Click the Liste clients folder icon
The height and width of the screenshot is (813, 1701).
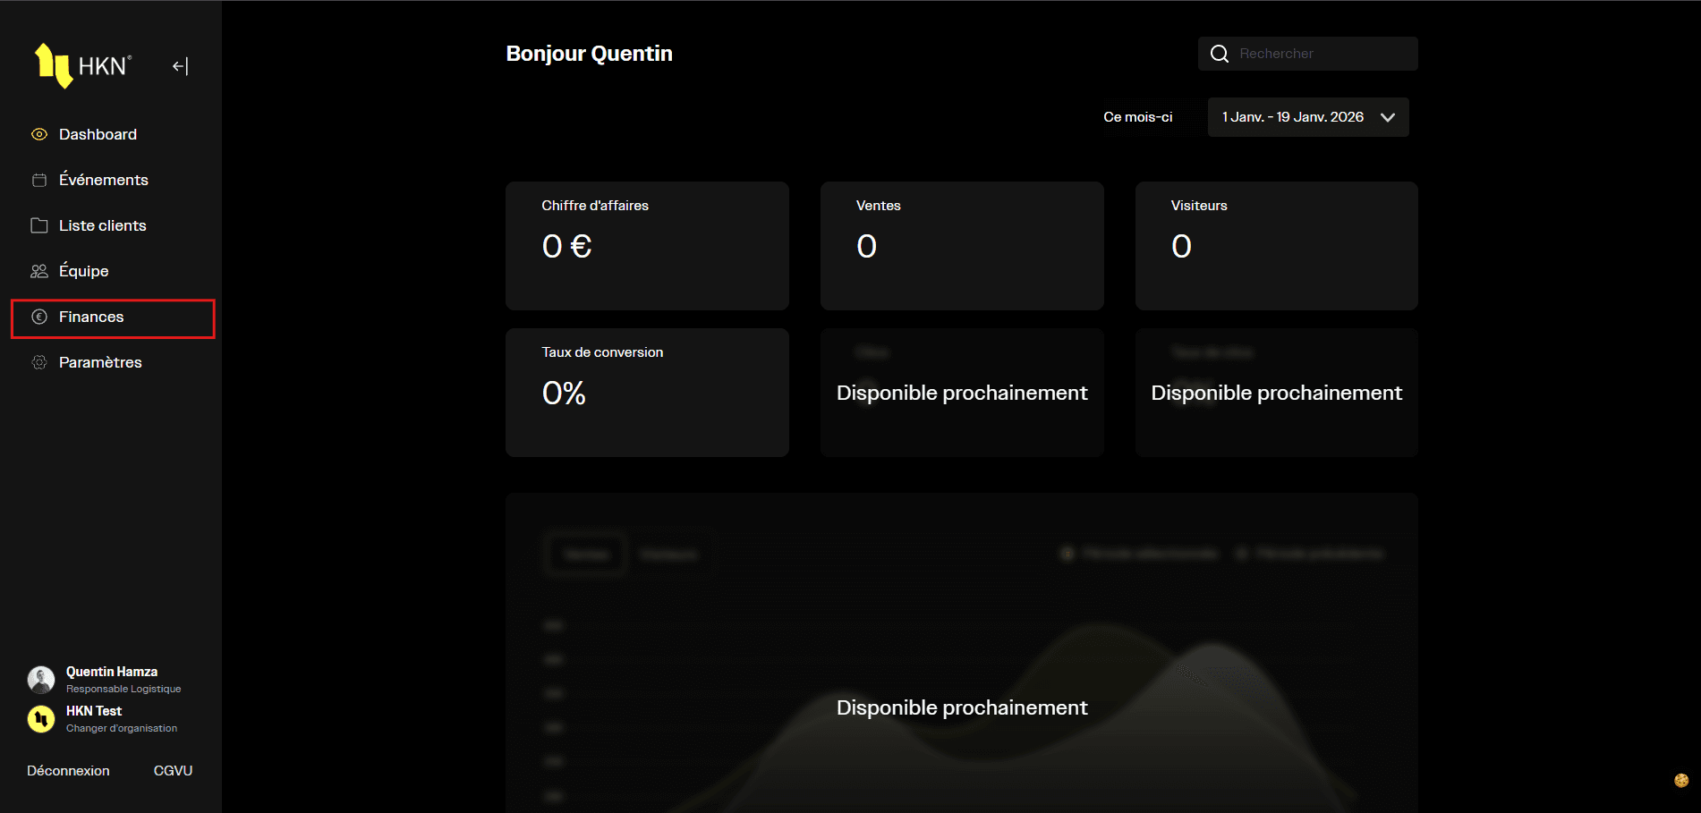click(x=39, y=225)
